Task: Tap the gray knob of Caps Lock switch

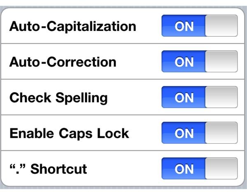Action: point(221,133)
